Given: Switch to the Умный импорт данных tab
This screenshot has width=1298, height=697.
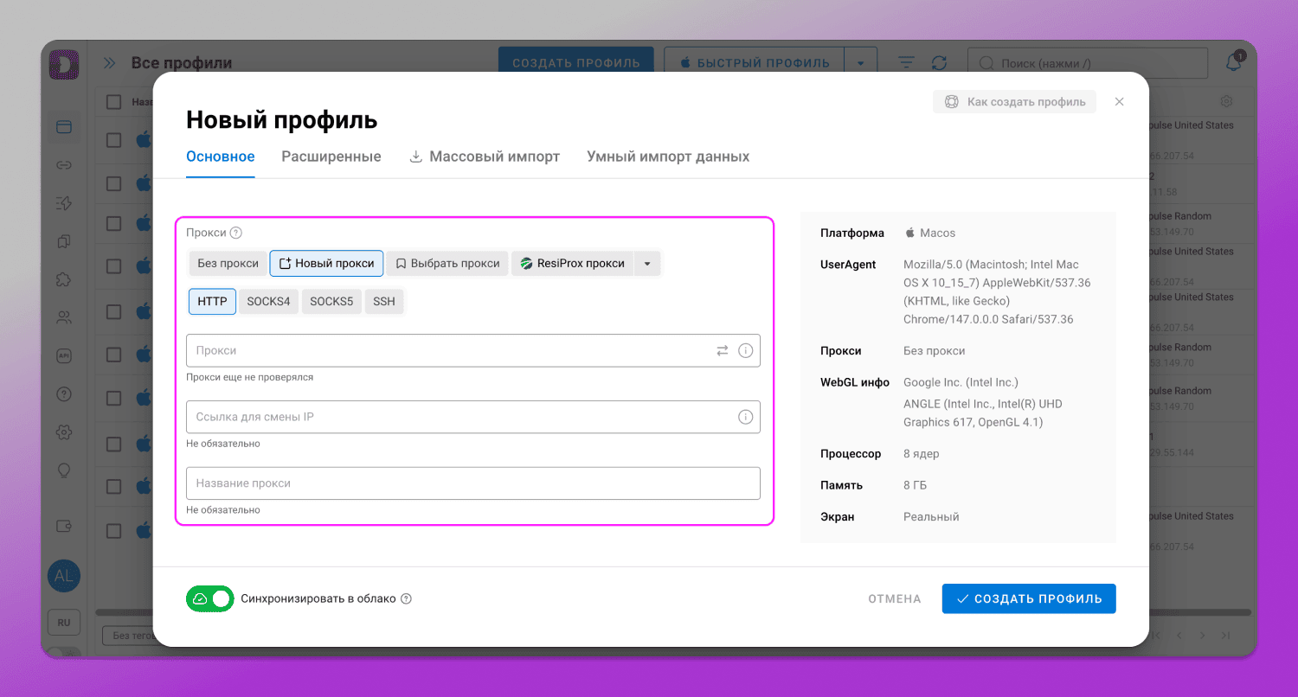Looking at the screenshot, I should click(668, 157).
